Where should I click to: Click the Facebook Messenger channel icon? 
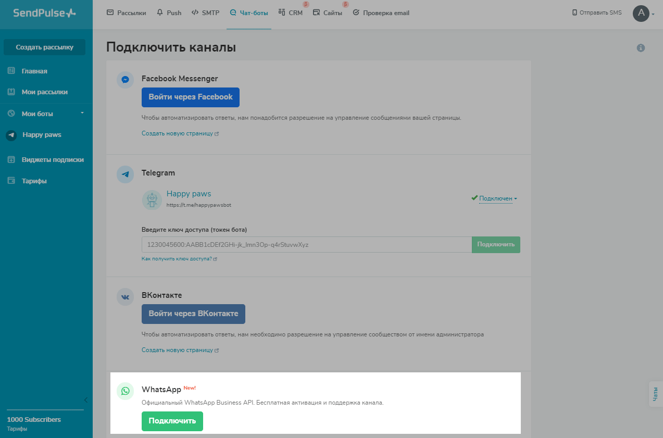point(126,80)
